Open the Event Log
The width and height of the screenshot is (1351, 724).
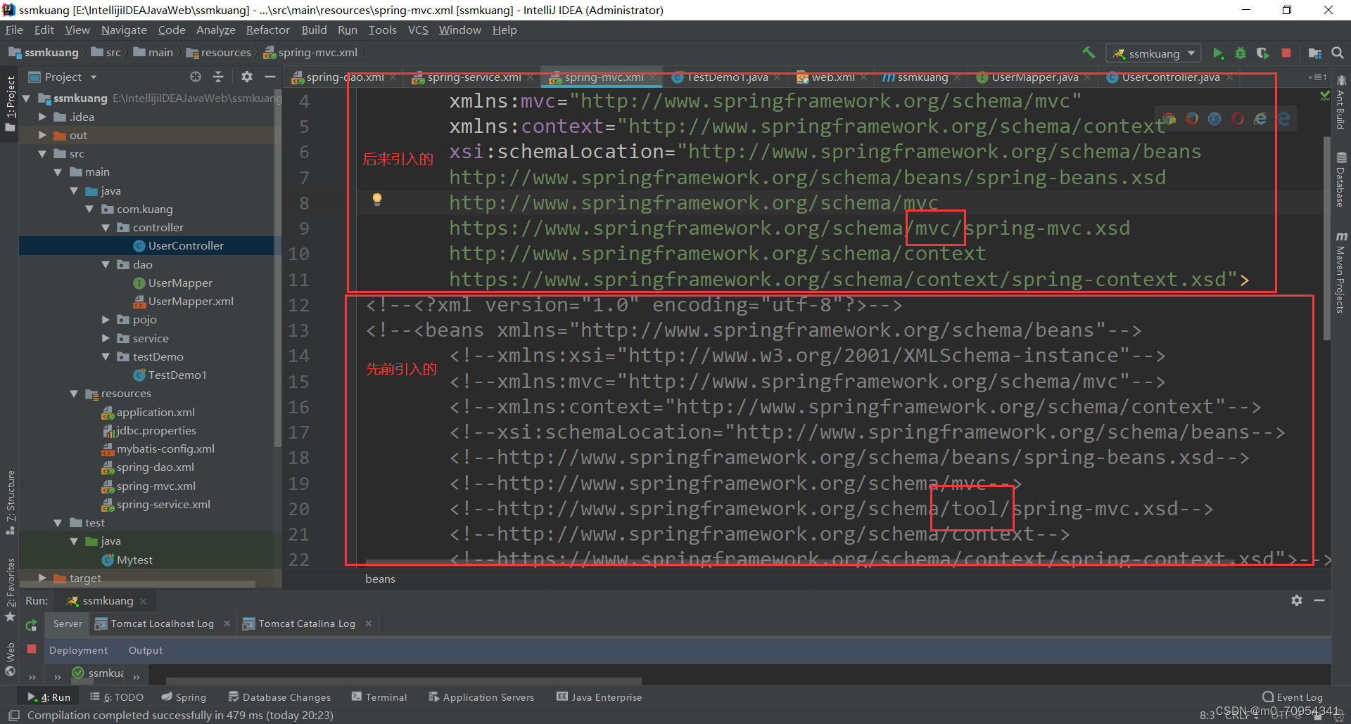pos(1298,697)
